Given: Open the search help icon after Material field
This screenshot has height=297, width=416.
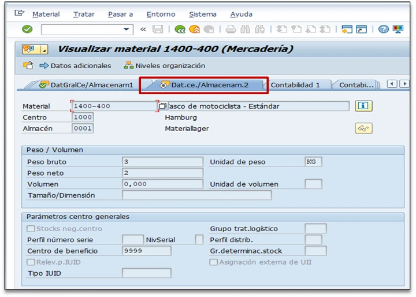Looking at the screenshot, I should (x=163, y=106).
